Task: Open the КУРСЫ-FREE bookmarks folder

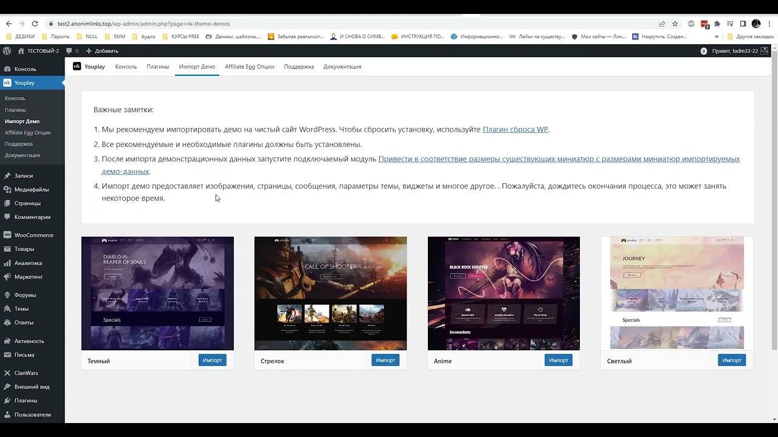Action: click(181, 36)
